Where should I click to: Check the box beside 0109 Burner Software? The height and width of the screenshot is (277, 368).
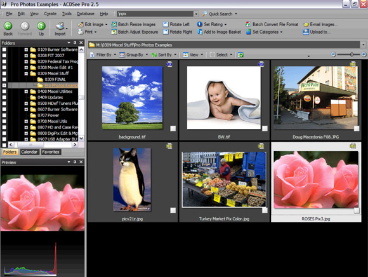(4, 50)
